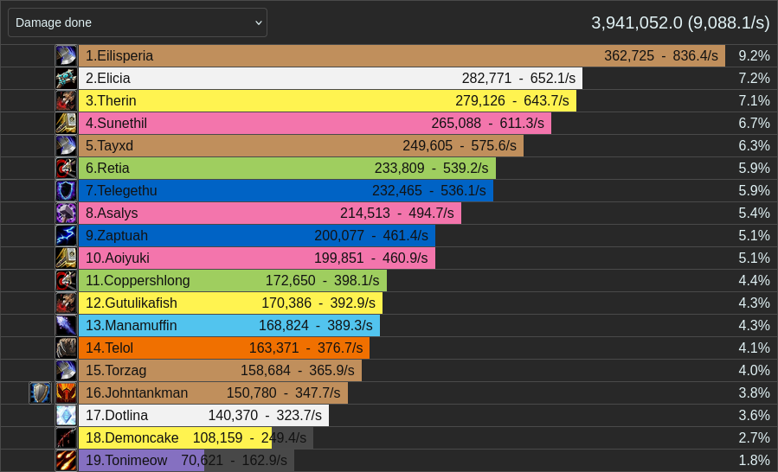This screenshot has width=778, height=472.
Task: Click Telol's 4.1% share value
Action: click(754, 348)
